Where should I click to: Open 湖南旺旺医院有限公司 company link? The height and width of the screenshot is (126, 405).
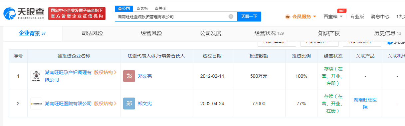coord(68,104)
